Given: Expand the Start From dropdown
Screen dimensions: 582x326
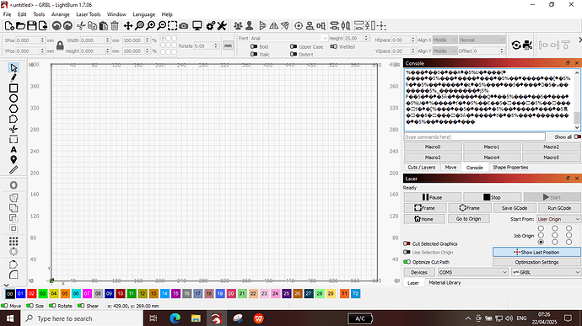Looking at the screenshot, I should [x=558, y=219].
